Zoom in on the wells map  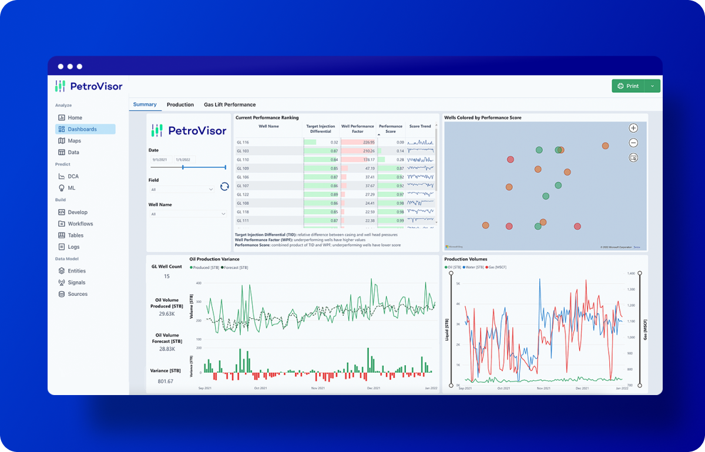(x=633, y=128)
